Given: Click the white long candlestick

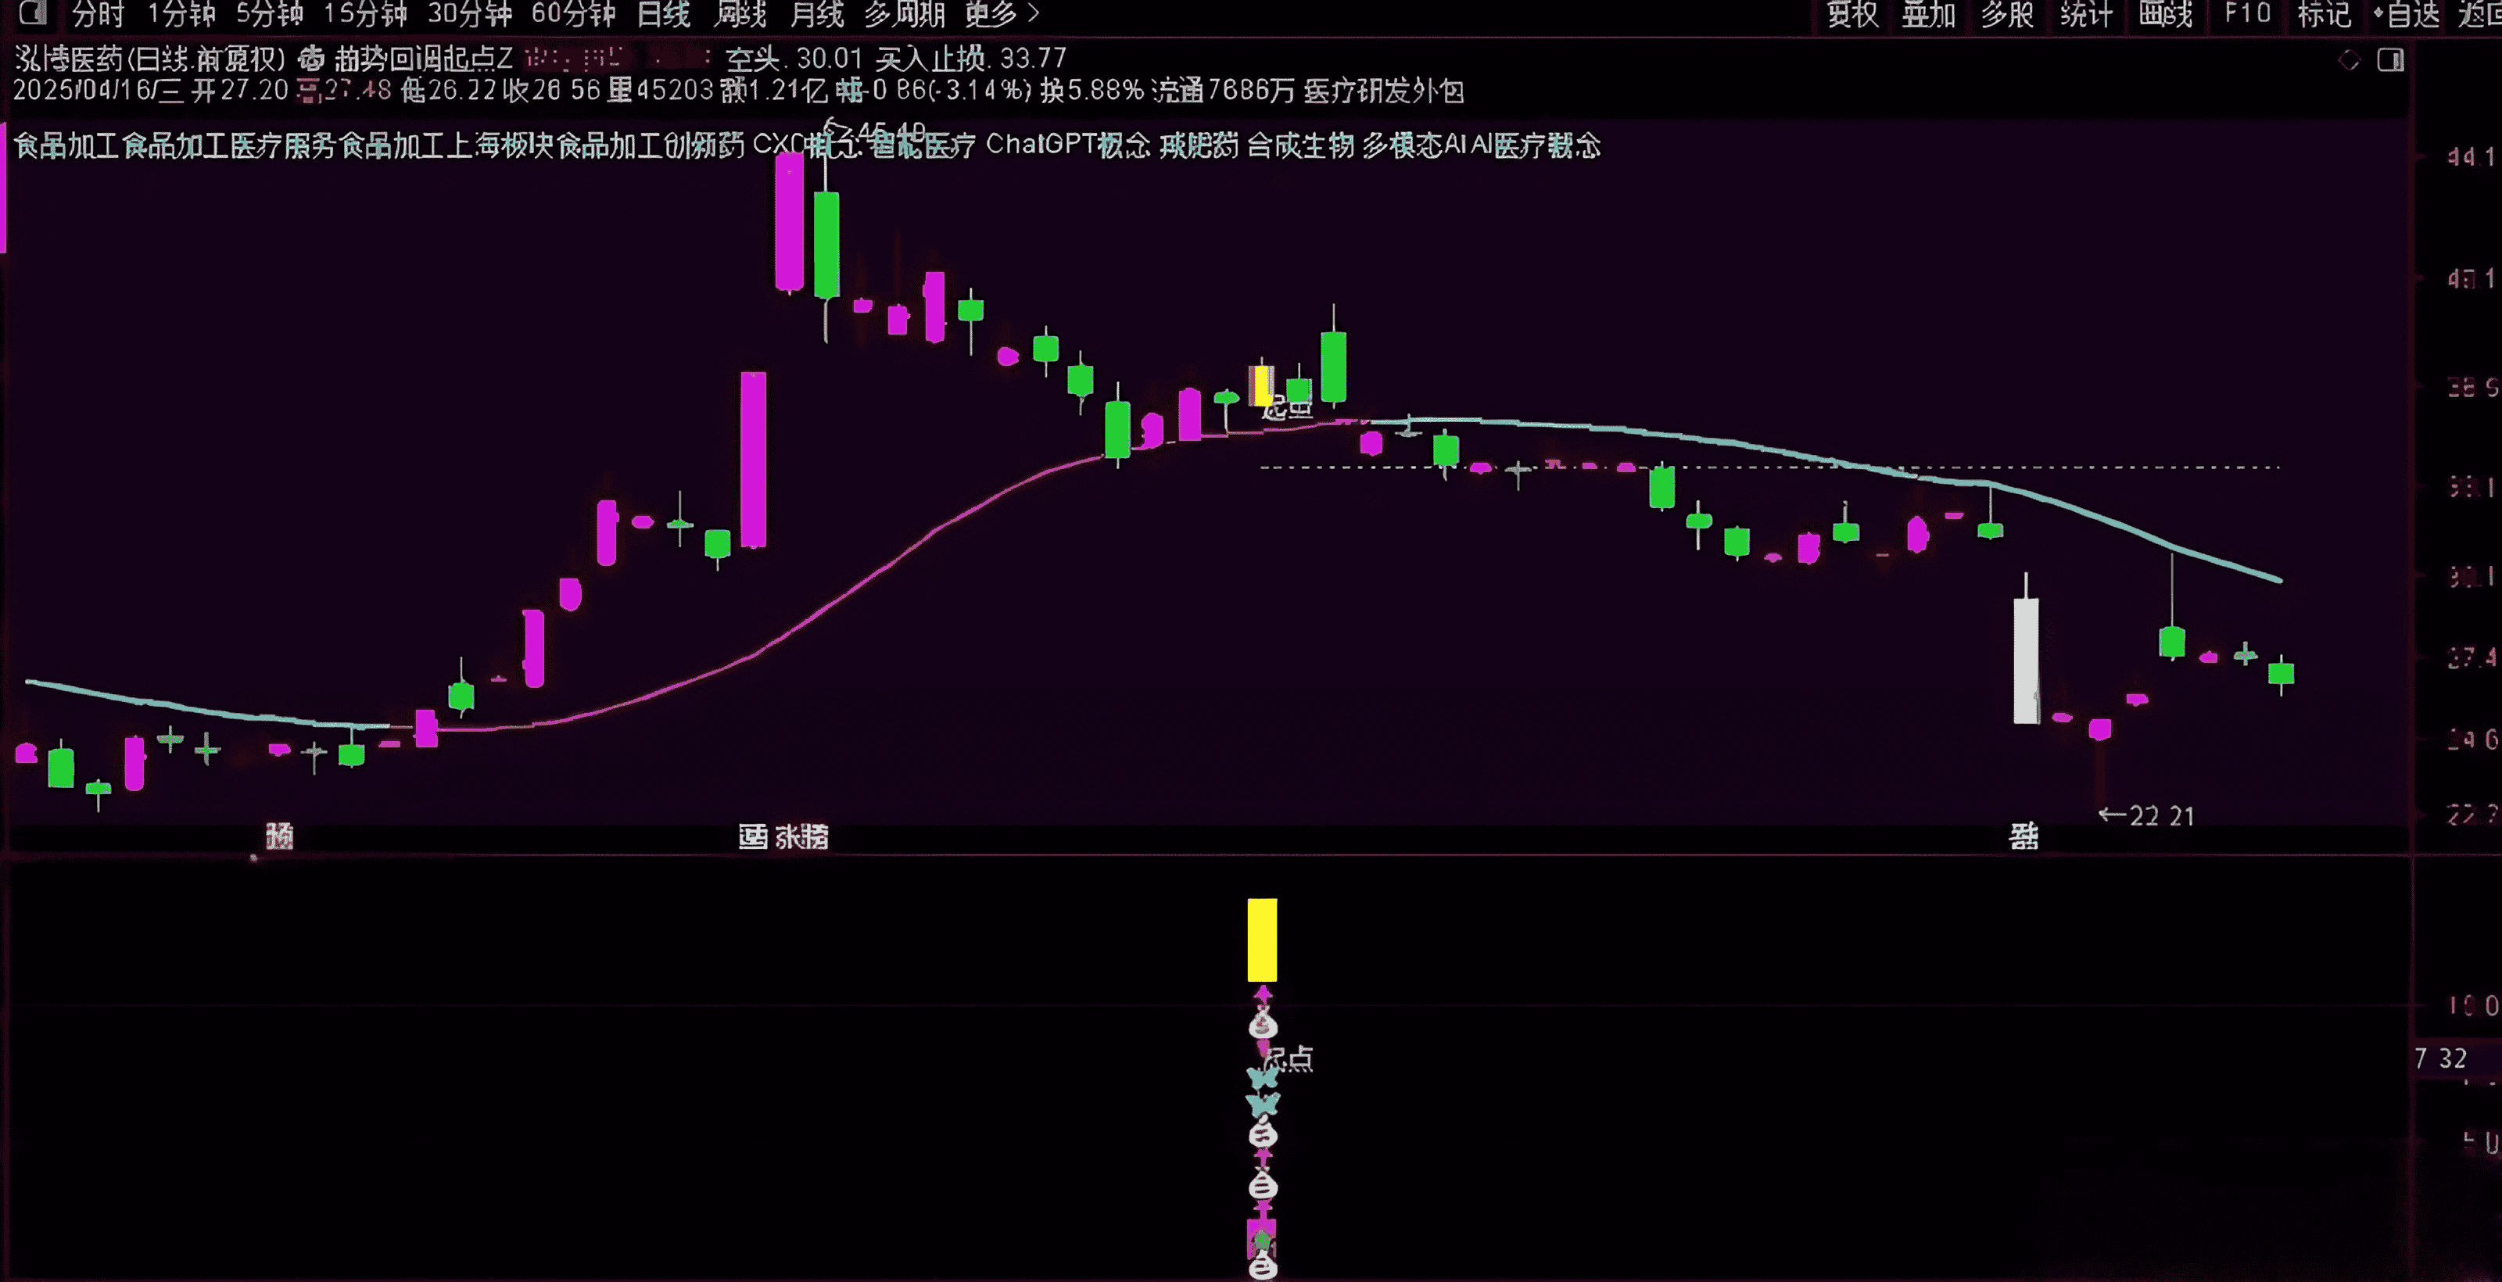Looking at the screenshot, I should click(2026, 661).
